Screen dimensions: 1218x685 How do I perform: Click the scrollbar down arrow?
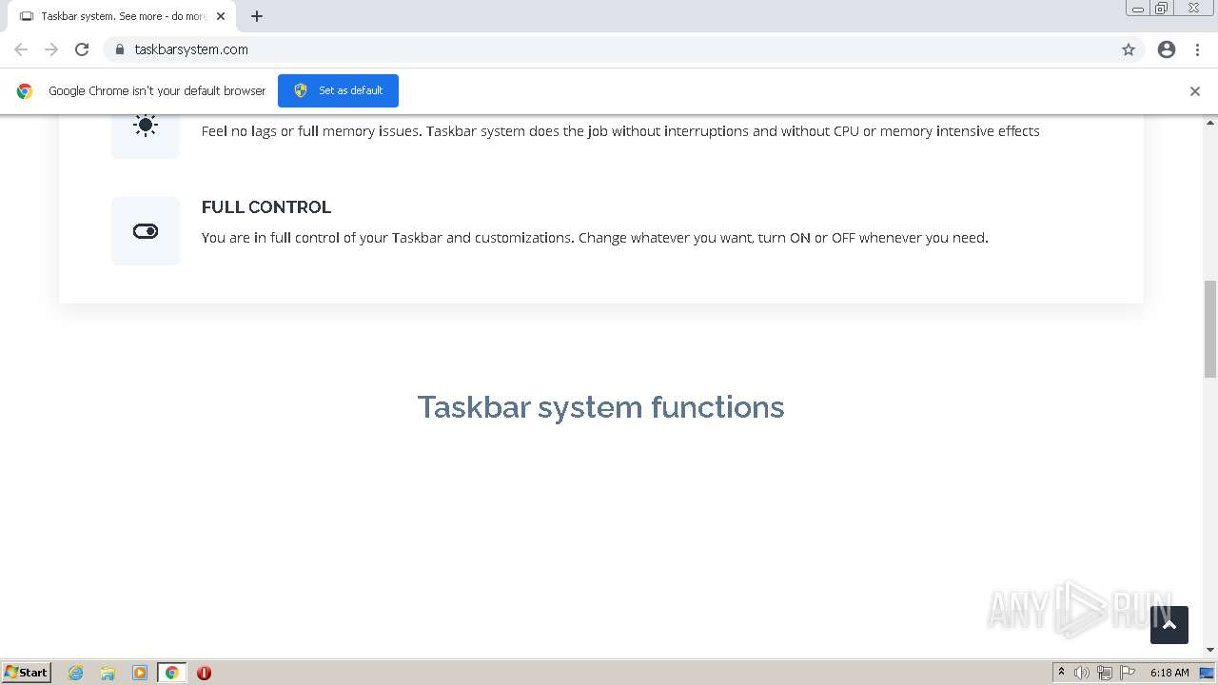[x=1210, y=650]
